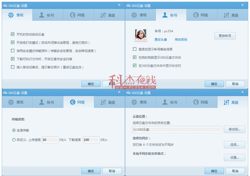Click the account avatar photo

click(141, 35)
